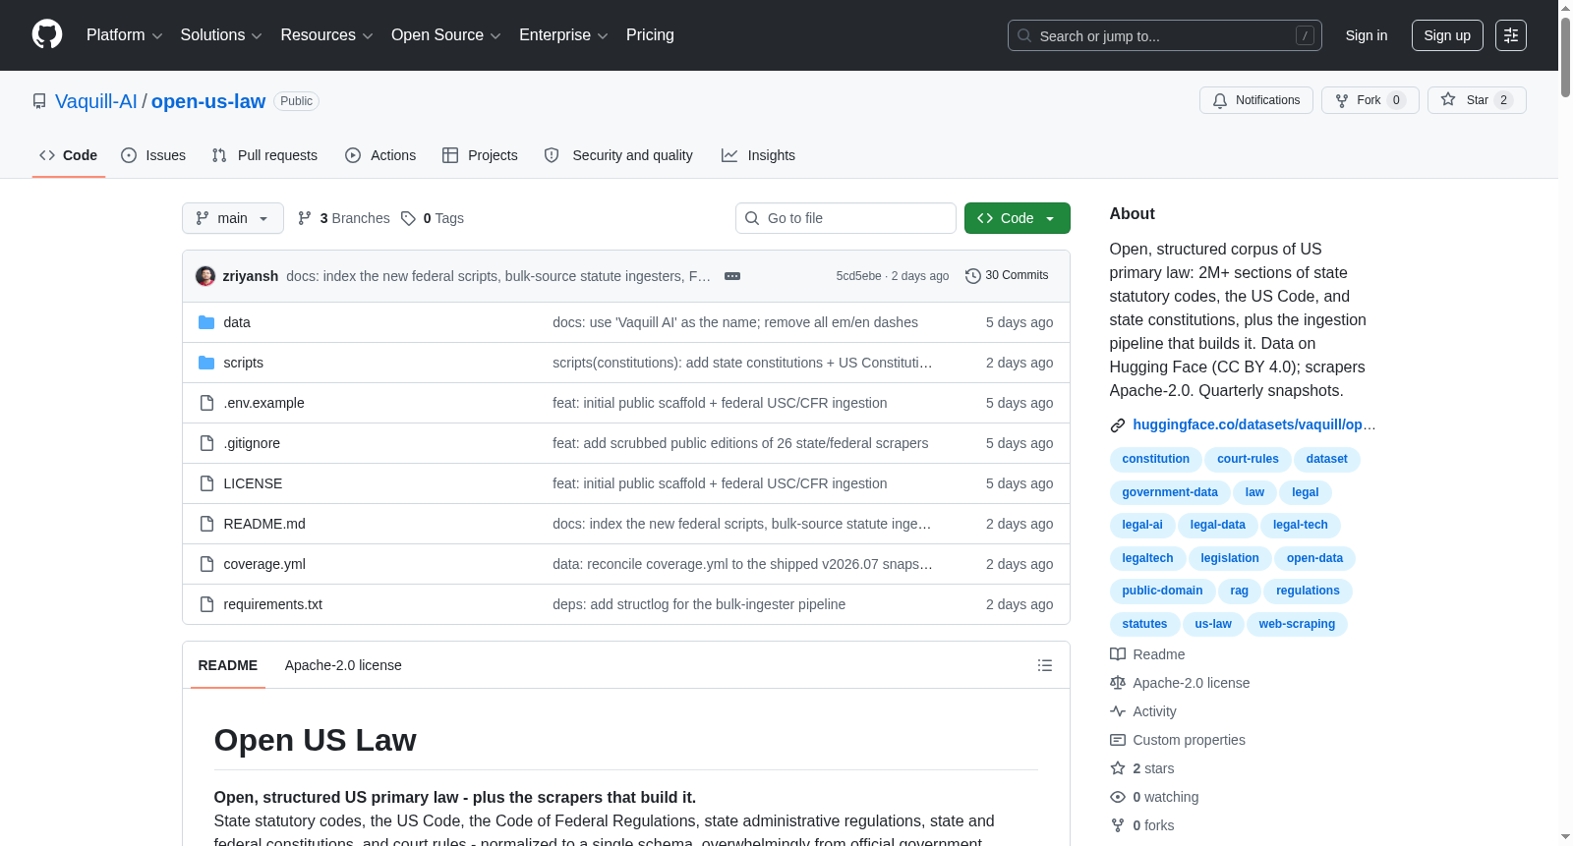The height and width of the screenshot is (846, 1573).
Task: Focus the Search or jump to field
Action: 1165,35
